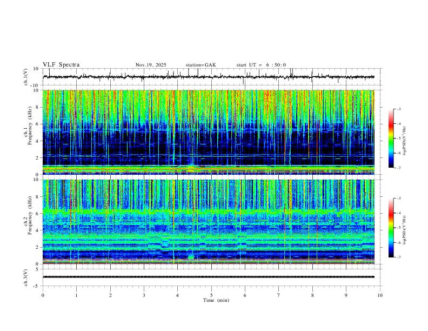The image size is (428, 331).
Task: Click the "start UT = 6 :50: 0" text
Action: click(x=261, y=65)
